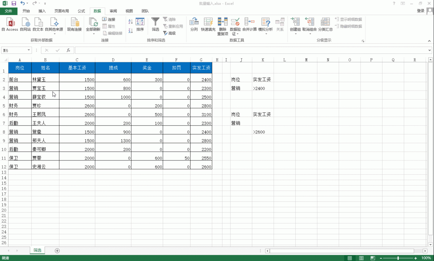
Task: Insert function fx button
Action: point(68,50)
